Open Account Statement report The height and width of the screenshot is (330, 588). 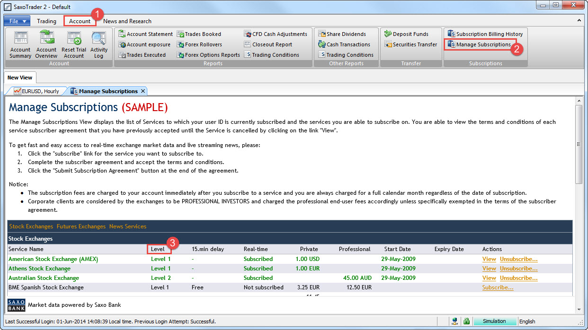(145, 34)
